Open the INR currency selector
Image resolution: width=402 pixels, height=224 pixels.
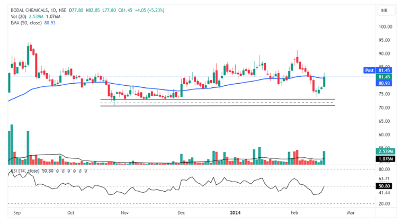point(384,10)
